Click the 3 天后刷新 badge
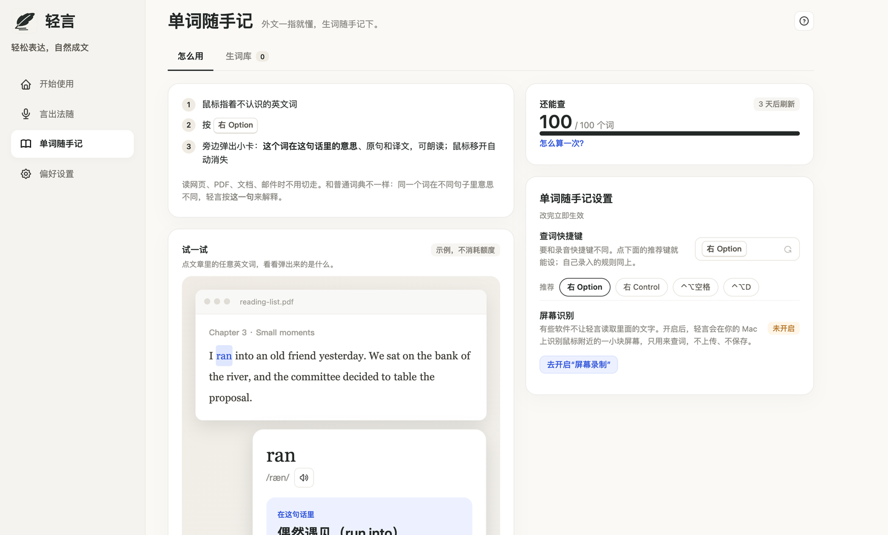Viewport: 888px width, 535px height. click(776, 104)
